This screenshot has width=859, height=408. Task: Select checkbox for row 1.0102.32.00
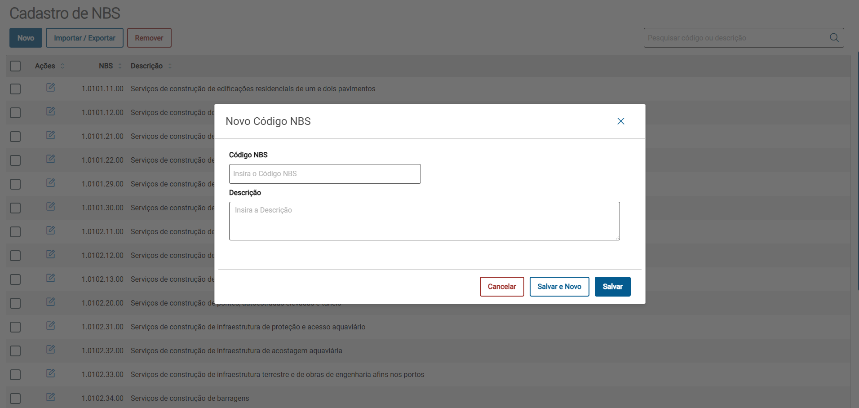[x=15, y=351]
